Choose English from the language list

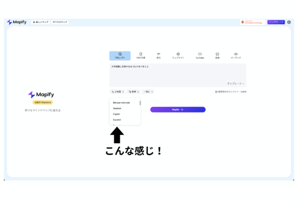pos(116,114)
